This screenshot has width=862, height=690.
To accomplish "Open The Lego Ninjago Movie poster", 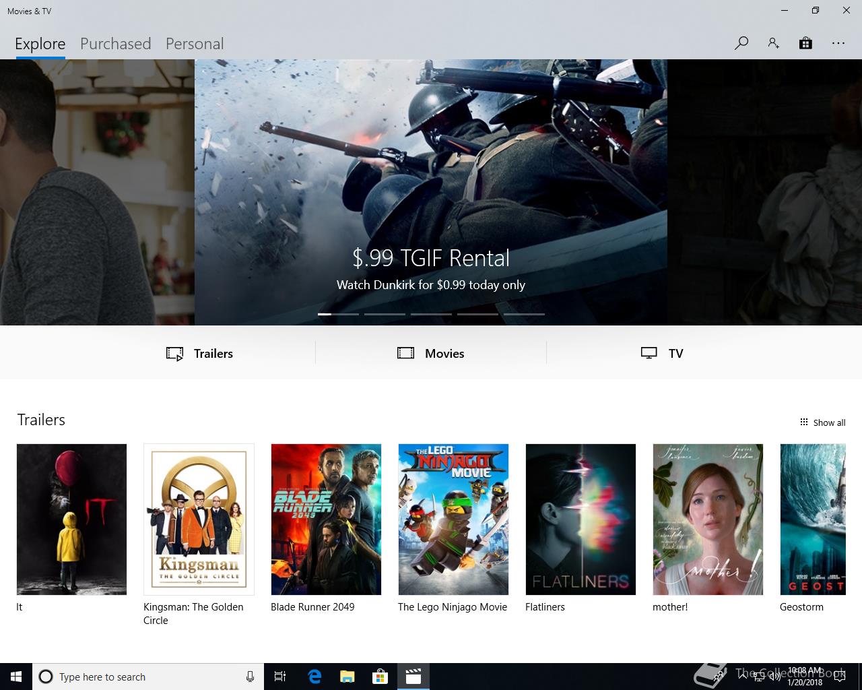I will coord(453,520).
